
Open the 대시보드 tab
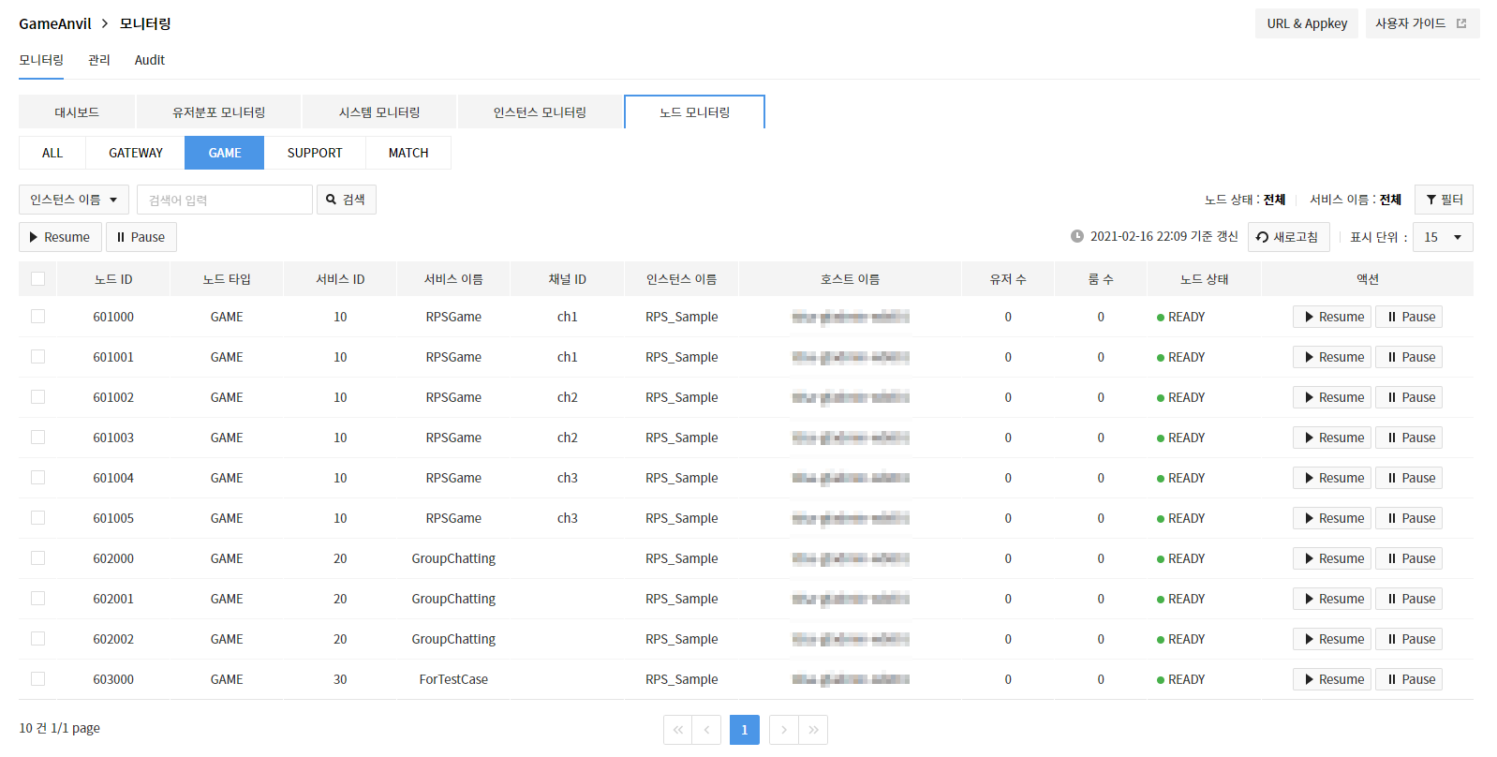[x=77, y=111]
